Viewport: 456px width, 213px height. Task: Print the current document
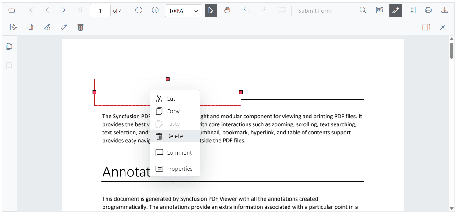tap(428, 10)
